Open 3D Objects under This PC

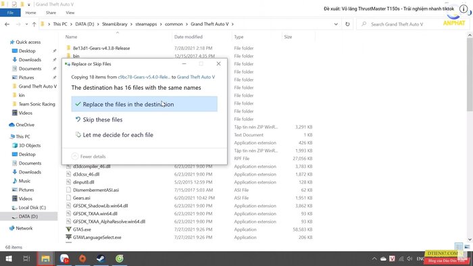30,145
